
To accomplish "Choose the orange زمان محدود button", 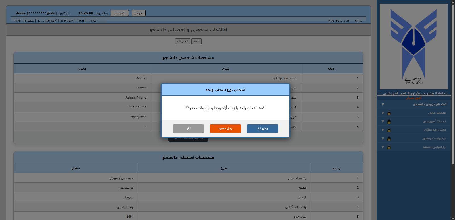I will coord(225,129).
